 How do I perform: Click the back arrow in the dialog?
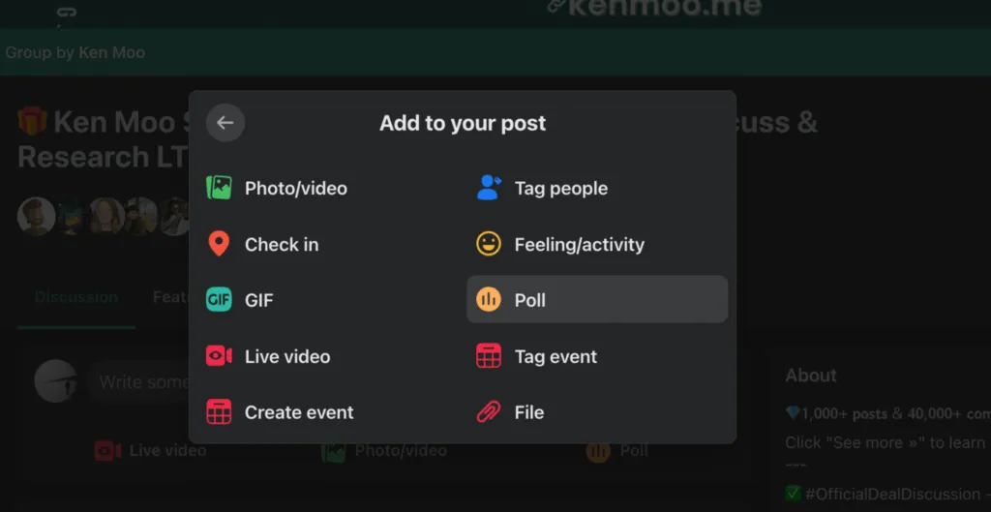tap(225, 123)
